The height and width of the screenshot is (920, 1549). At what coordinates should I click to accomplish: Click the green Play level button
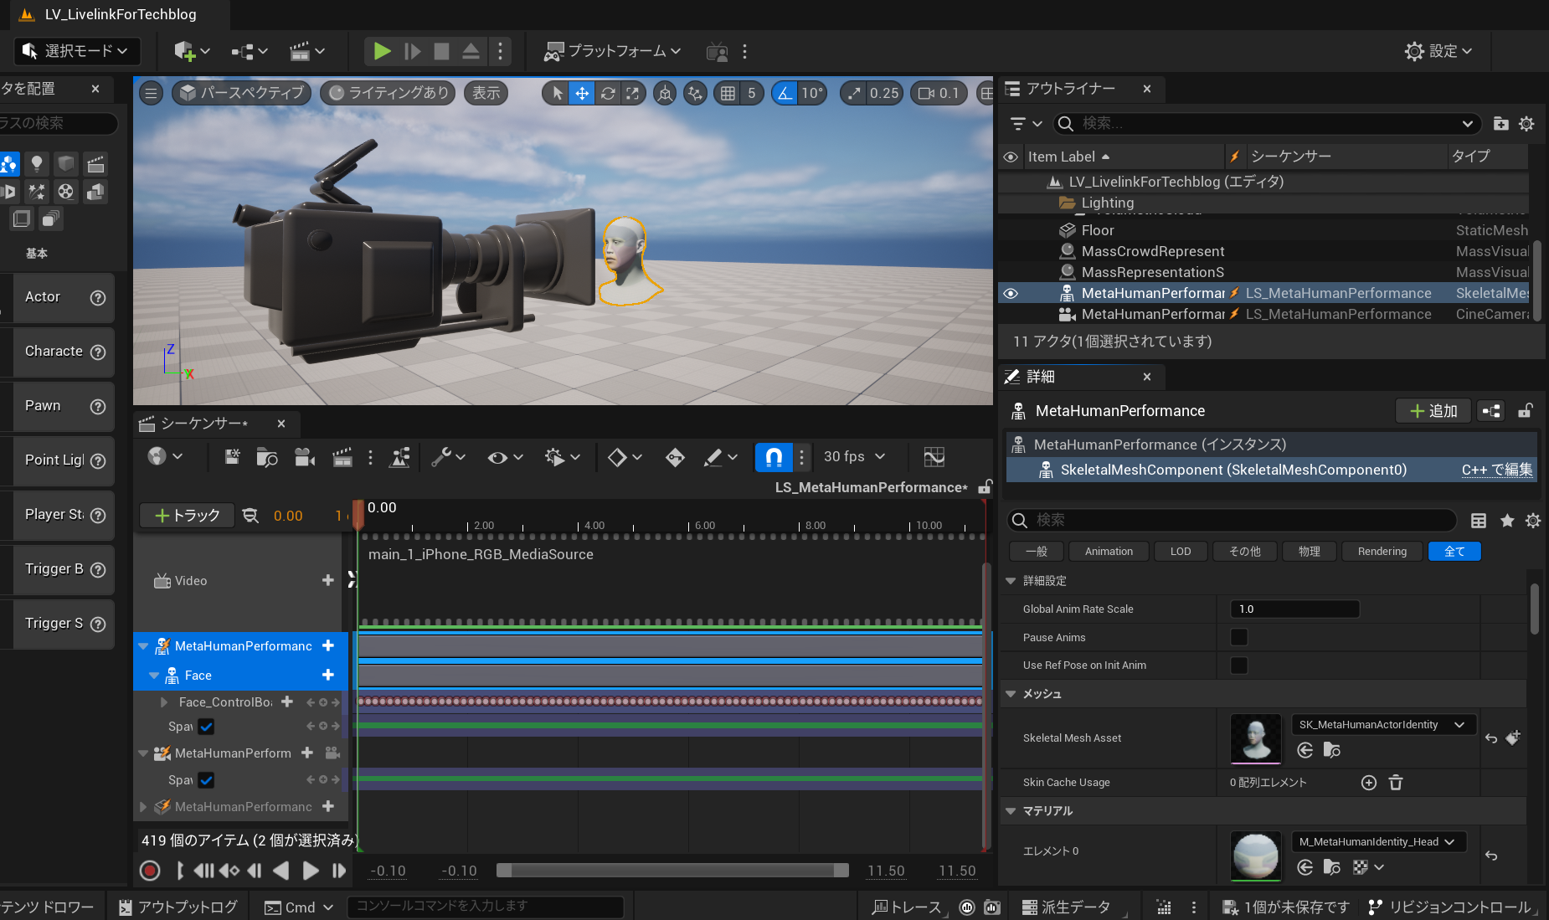click(382, 51)
